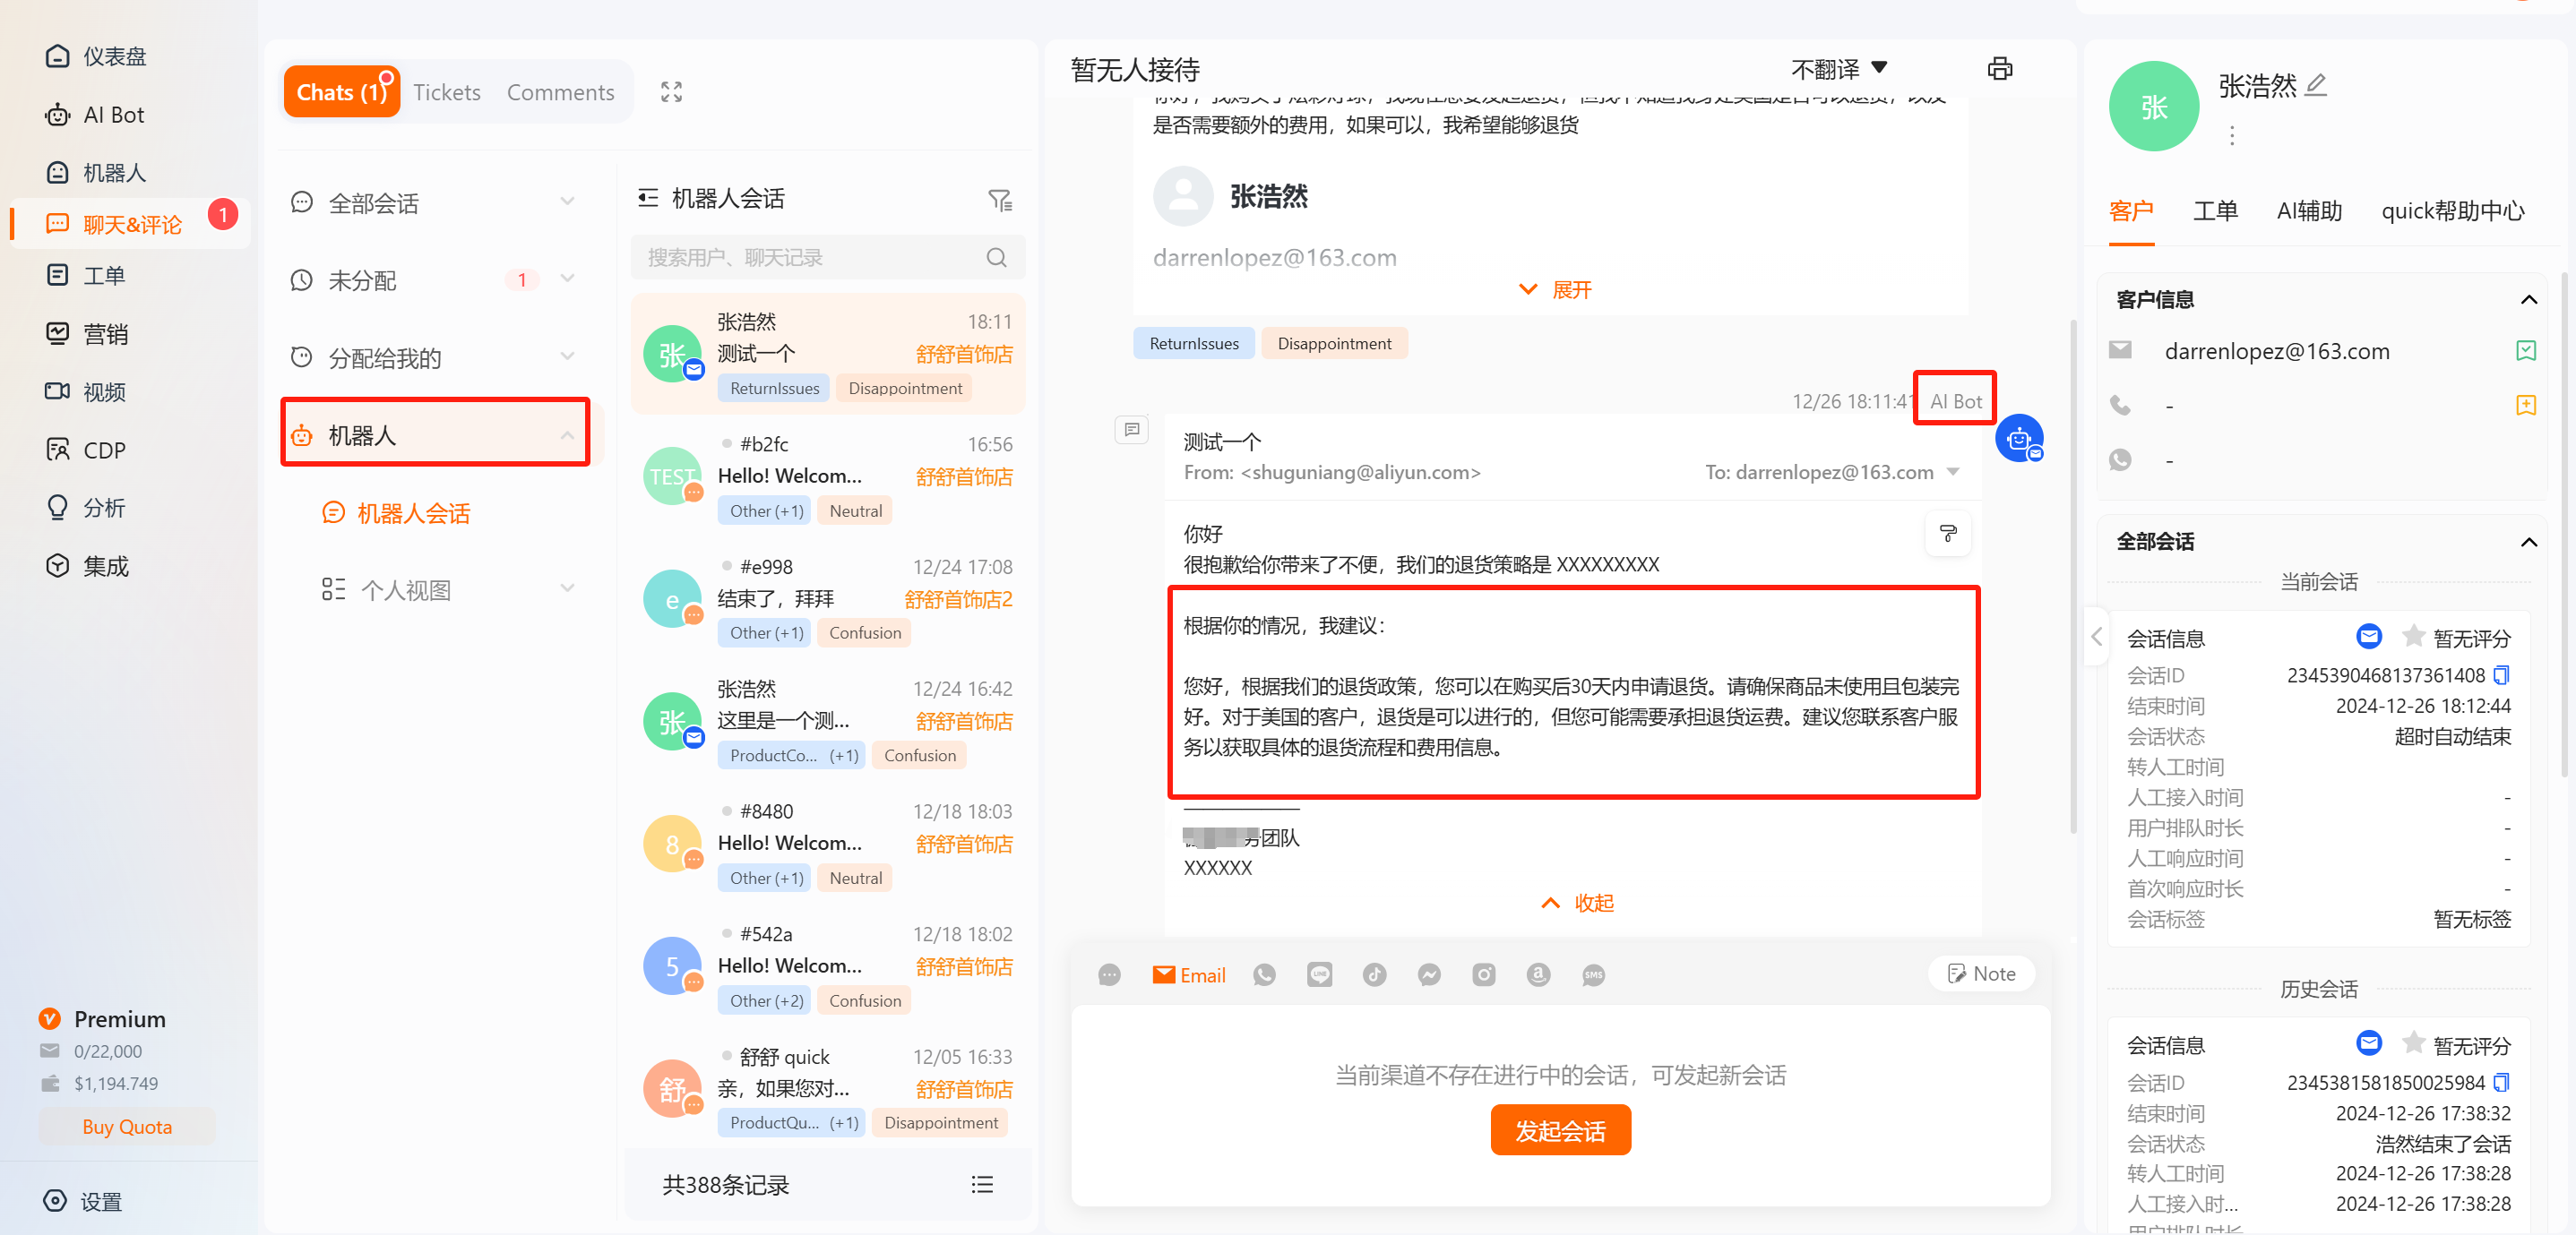Screen dimensions: 2576x1235
Task: Collapse the 全部会话 section in right panel
Action: point(2528,542)
